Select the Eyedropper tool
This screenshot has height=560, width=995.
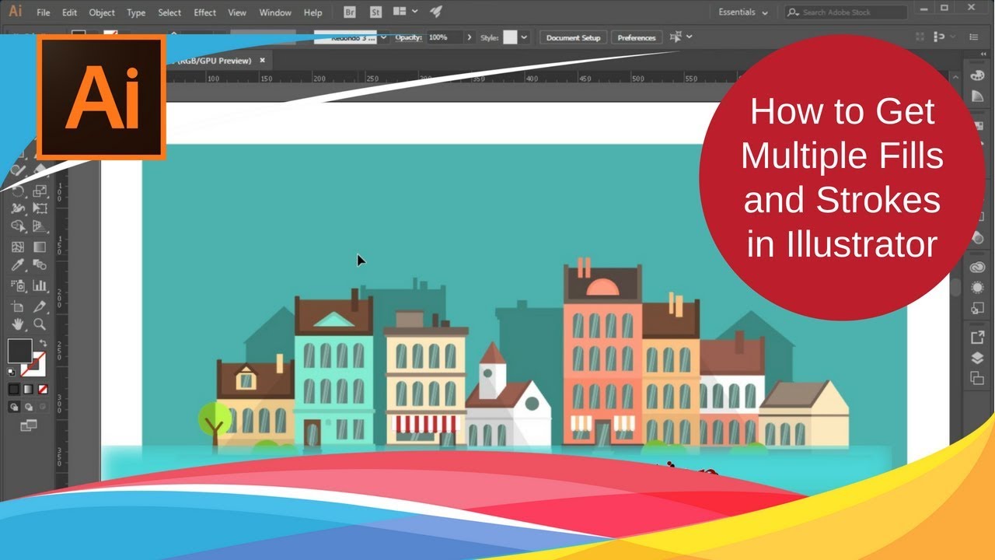[x=18, y=266]
